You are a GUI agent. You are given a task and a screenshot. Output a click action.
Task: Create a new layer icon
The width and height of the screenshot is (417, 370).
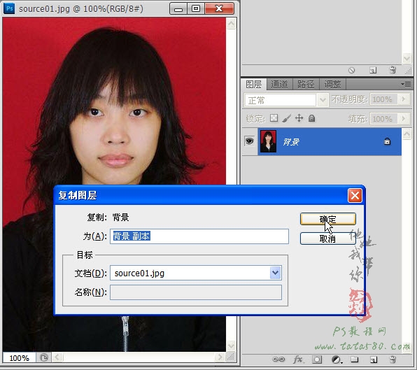click(x=374, y=360)
